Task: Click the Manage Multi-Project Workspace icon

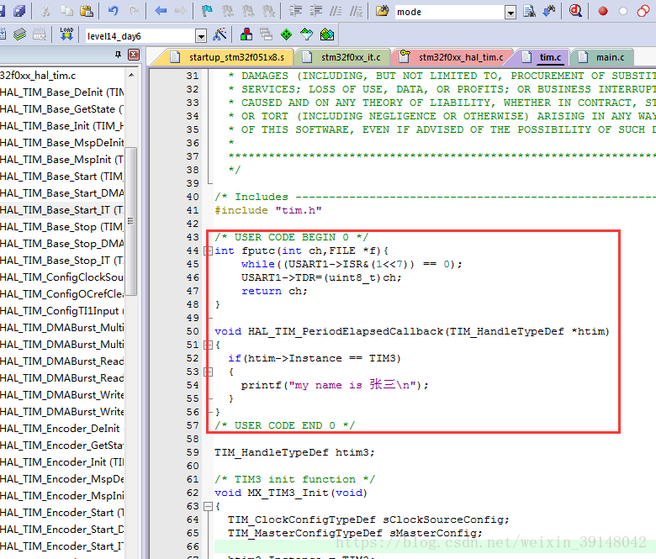Action: point(266,34)
